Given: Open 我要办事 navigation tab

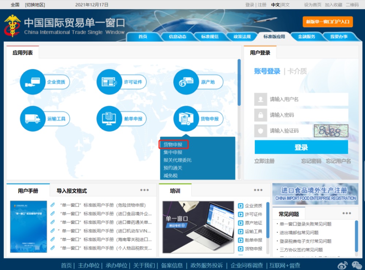Looking at the screenshot, I should (339, 36).
